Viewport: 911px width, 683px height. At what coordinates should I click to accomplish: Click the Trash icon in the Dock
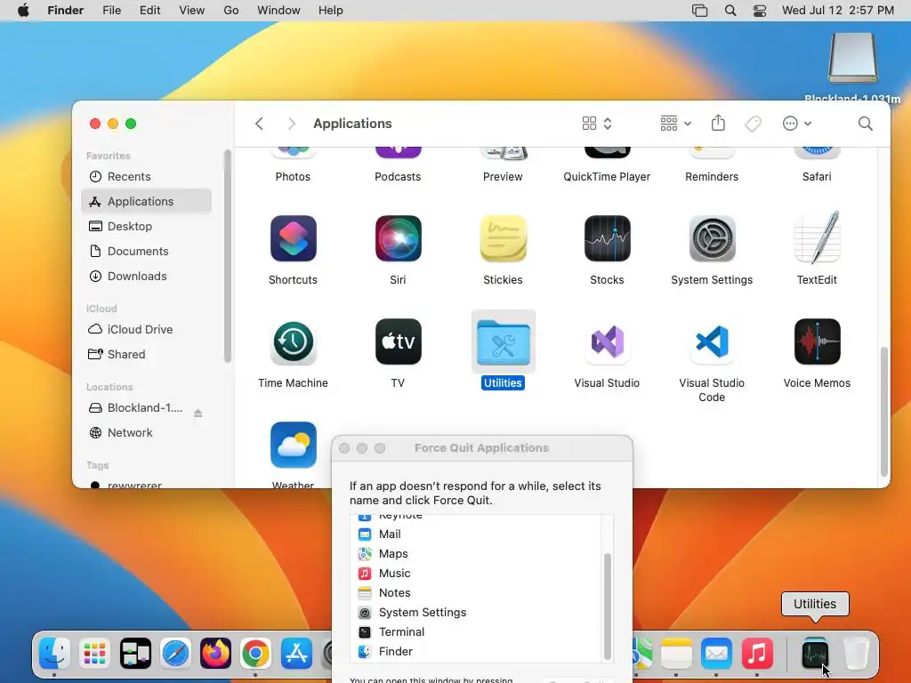click(x=856, y=654)
